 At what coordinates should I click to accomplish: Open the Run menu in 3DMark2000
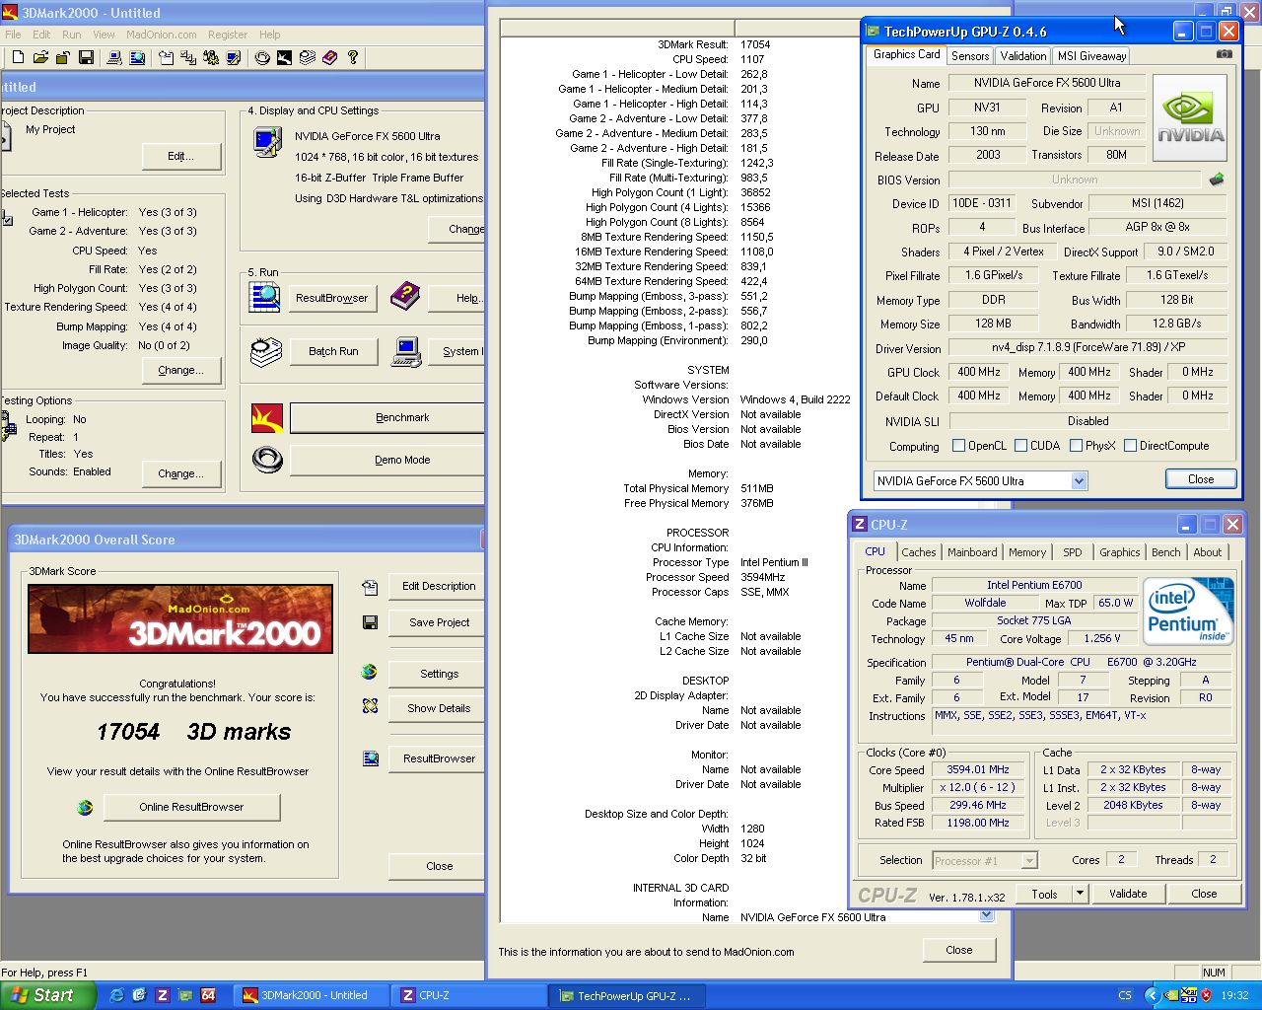[x=72, y=35]
